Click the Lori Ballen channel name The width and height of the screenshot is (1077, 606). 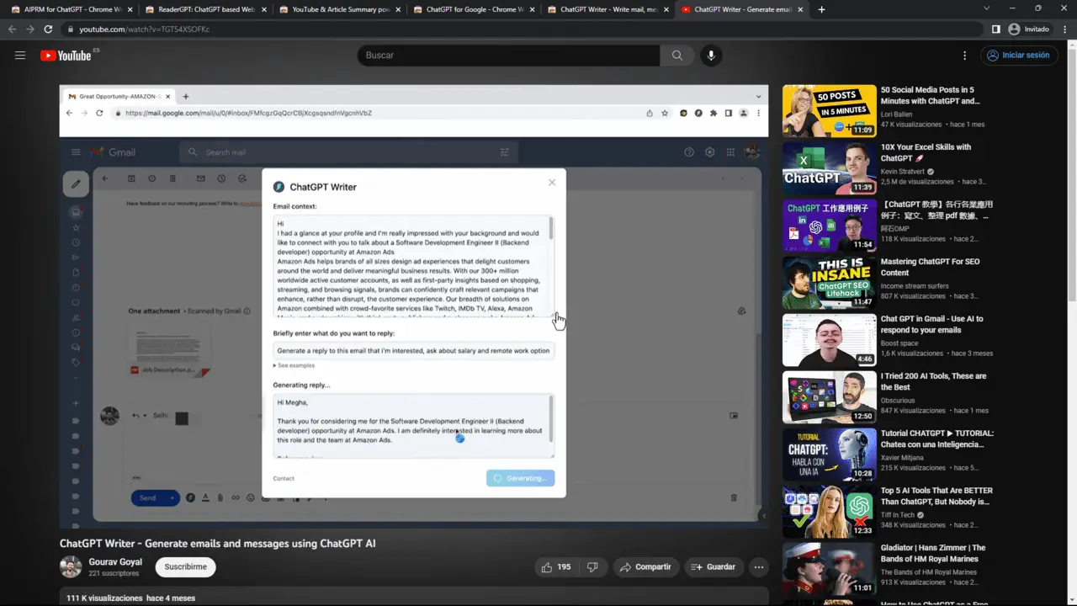pyautogui.click(x=897, y=114)
